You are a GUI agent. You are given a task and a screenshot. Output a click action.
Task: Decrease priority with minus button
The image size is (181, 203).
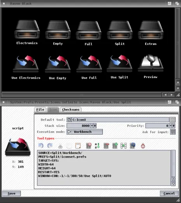click(170, 126)
